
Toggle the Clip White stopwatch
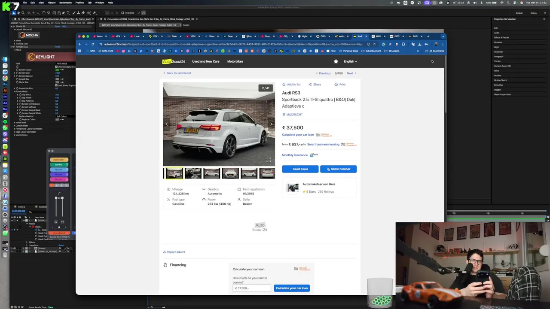[20, 98]
